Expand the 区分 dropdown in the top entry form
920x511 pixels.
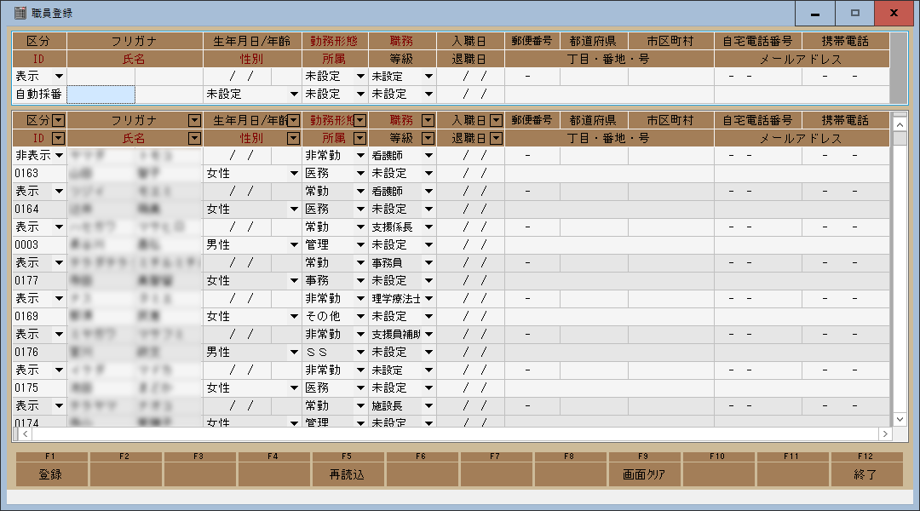(x=59, y=77)
